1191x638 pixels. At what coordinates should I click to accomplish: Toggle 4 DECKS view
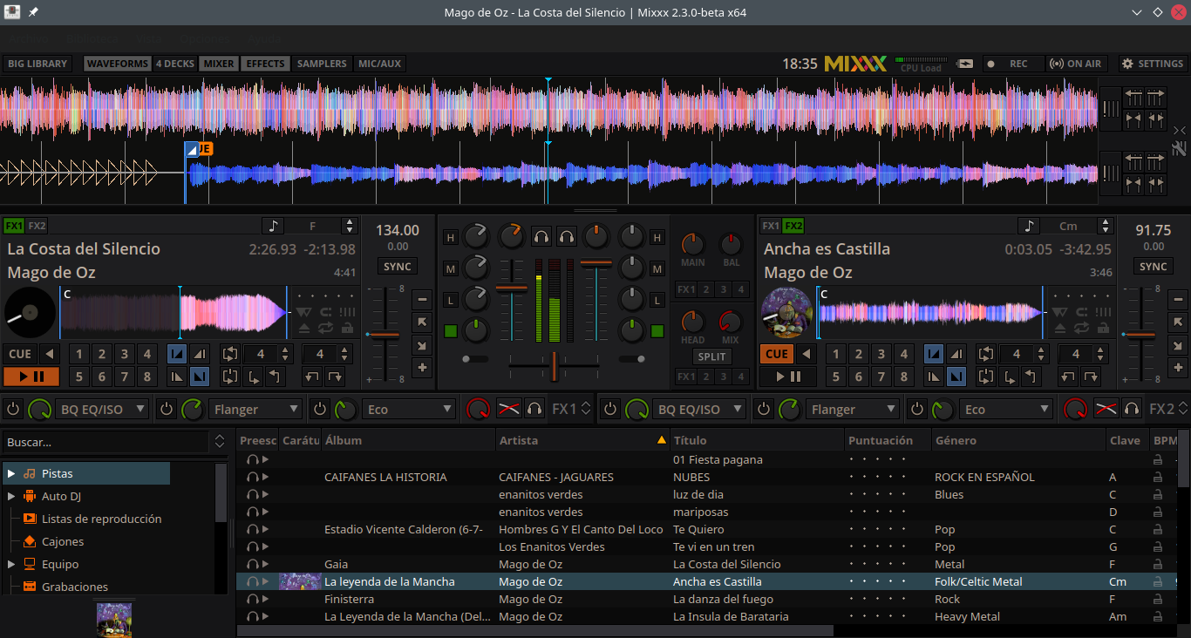[175, 64]
